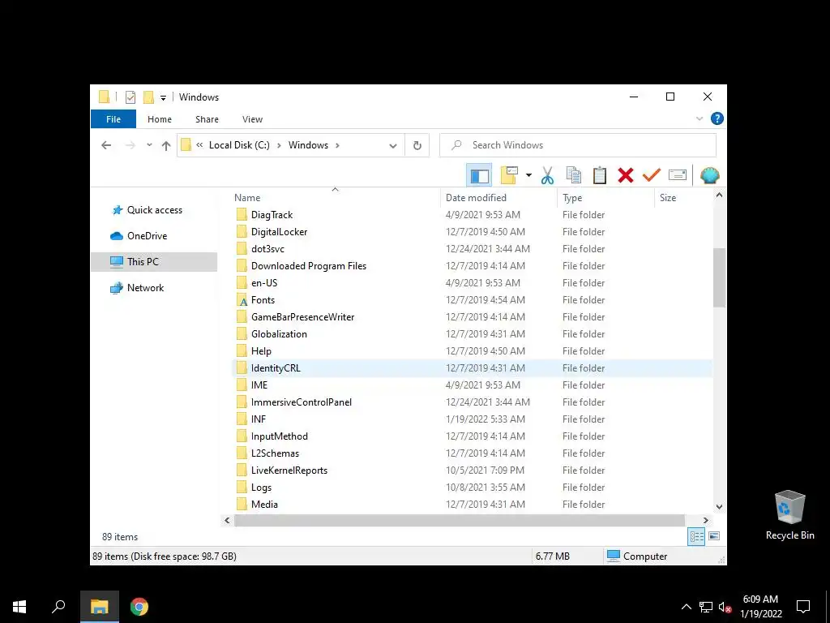Click the Search Windows input field
The width and height of the screenshot is (830, 623).
coord(577,145)
